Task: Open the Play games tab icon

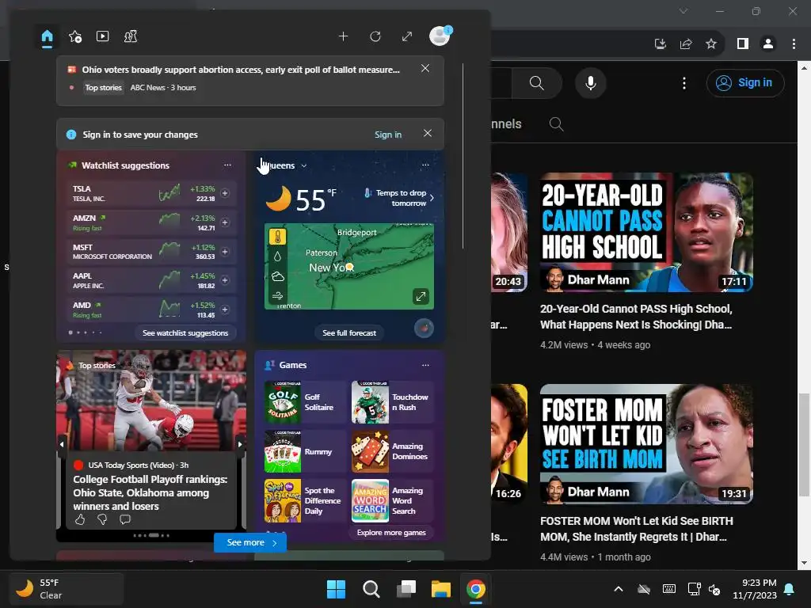Action: tap(131, 36)
